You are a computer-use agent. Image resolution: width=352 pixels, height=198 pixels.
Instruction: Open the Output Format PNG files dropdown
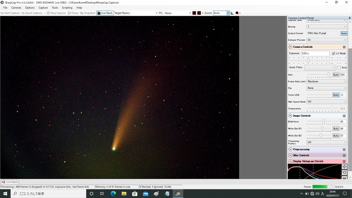click(x=323, y=33)
